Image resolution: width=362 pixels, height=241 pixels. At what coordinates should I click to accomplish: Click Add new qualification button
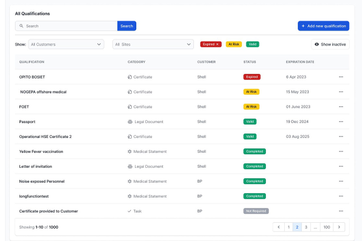click(324, 26)
